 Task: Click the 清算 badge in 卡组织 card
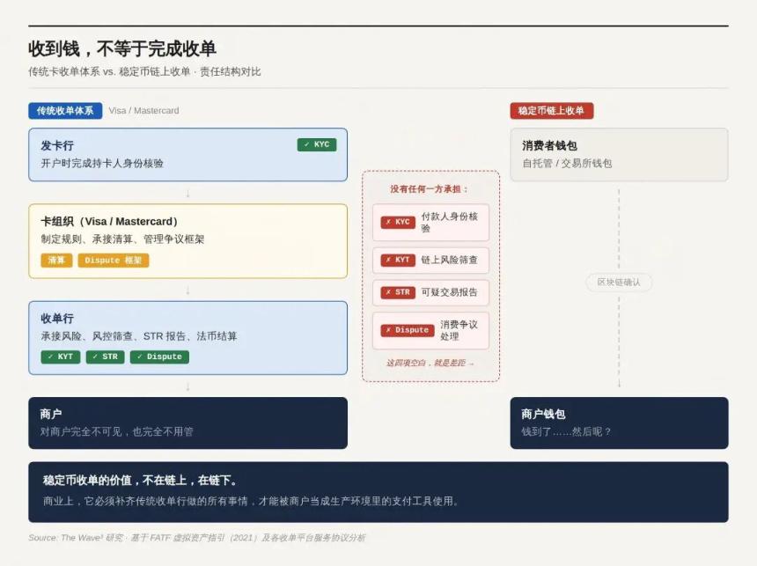tap(55, 261)
